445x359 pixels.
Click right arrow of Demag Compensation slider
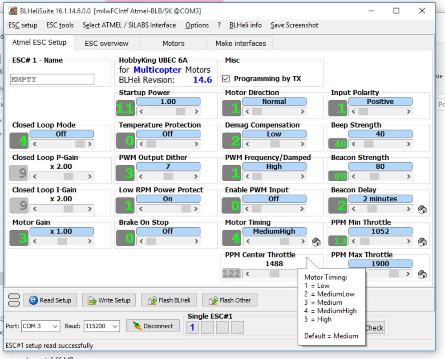pos(302,144)
